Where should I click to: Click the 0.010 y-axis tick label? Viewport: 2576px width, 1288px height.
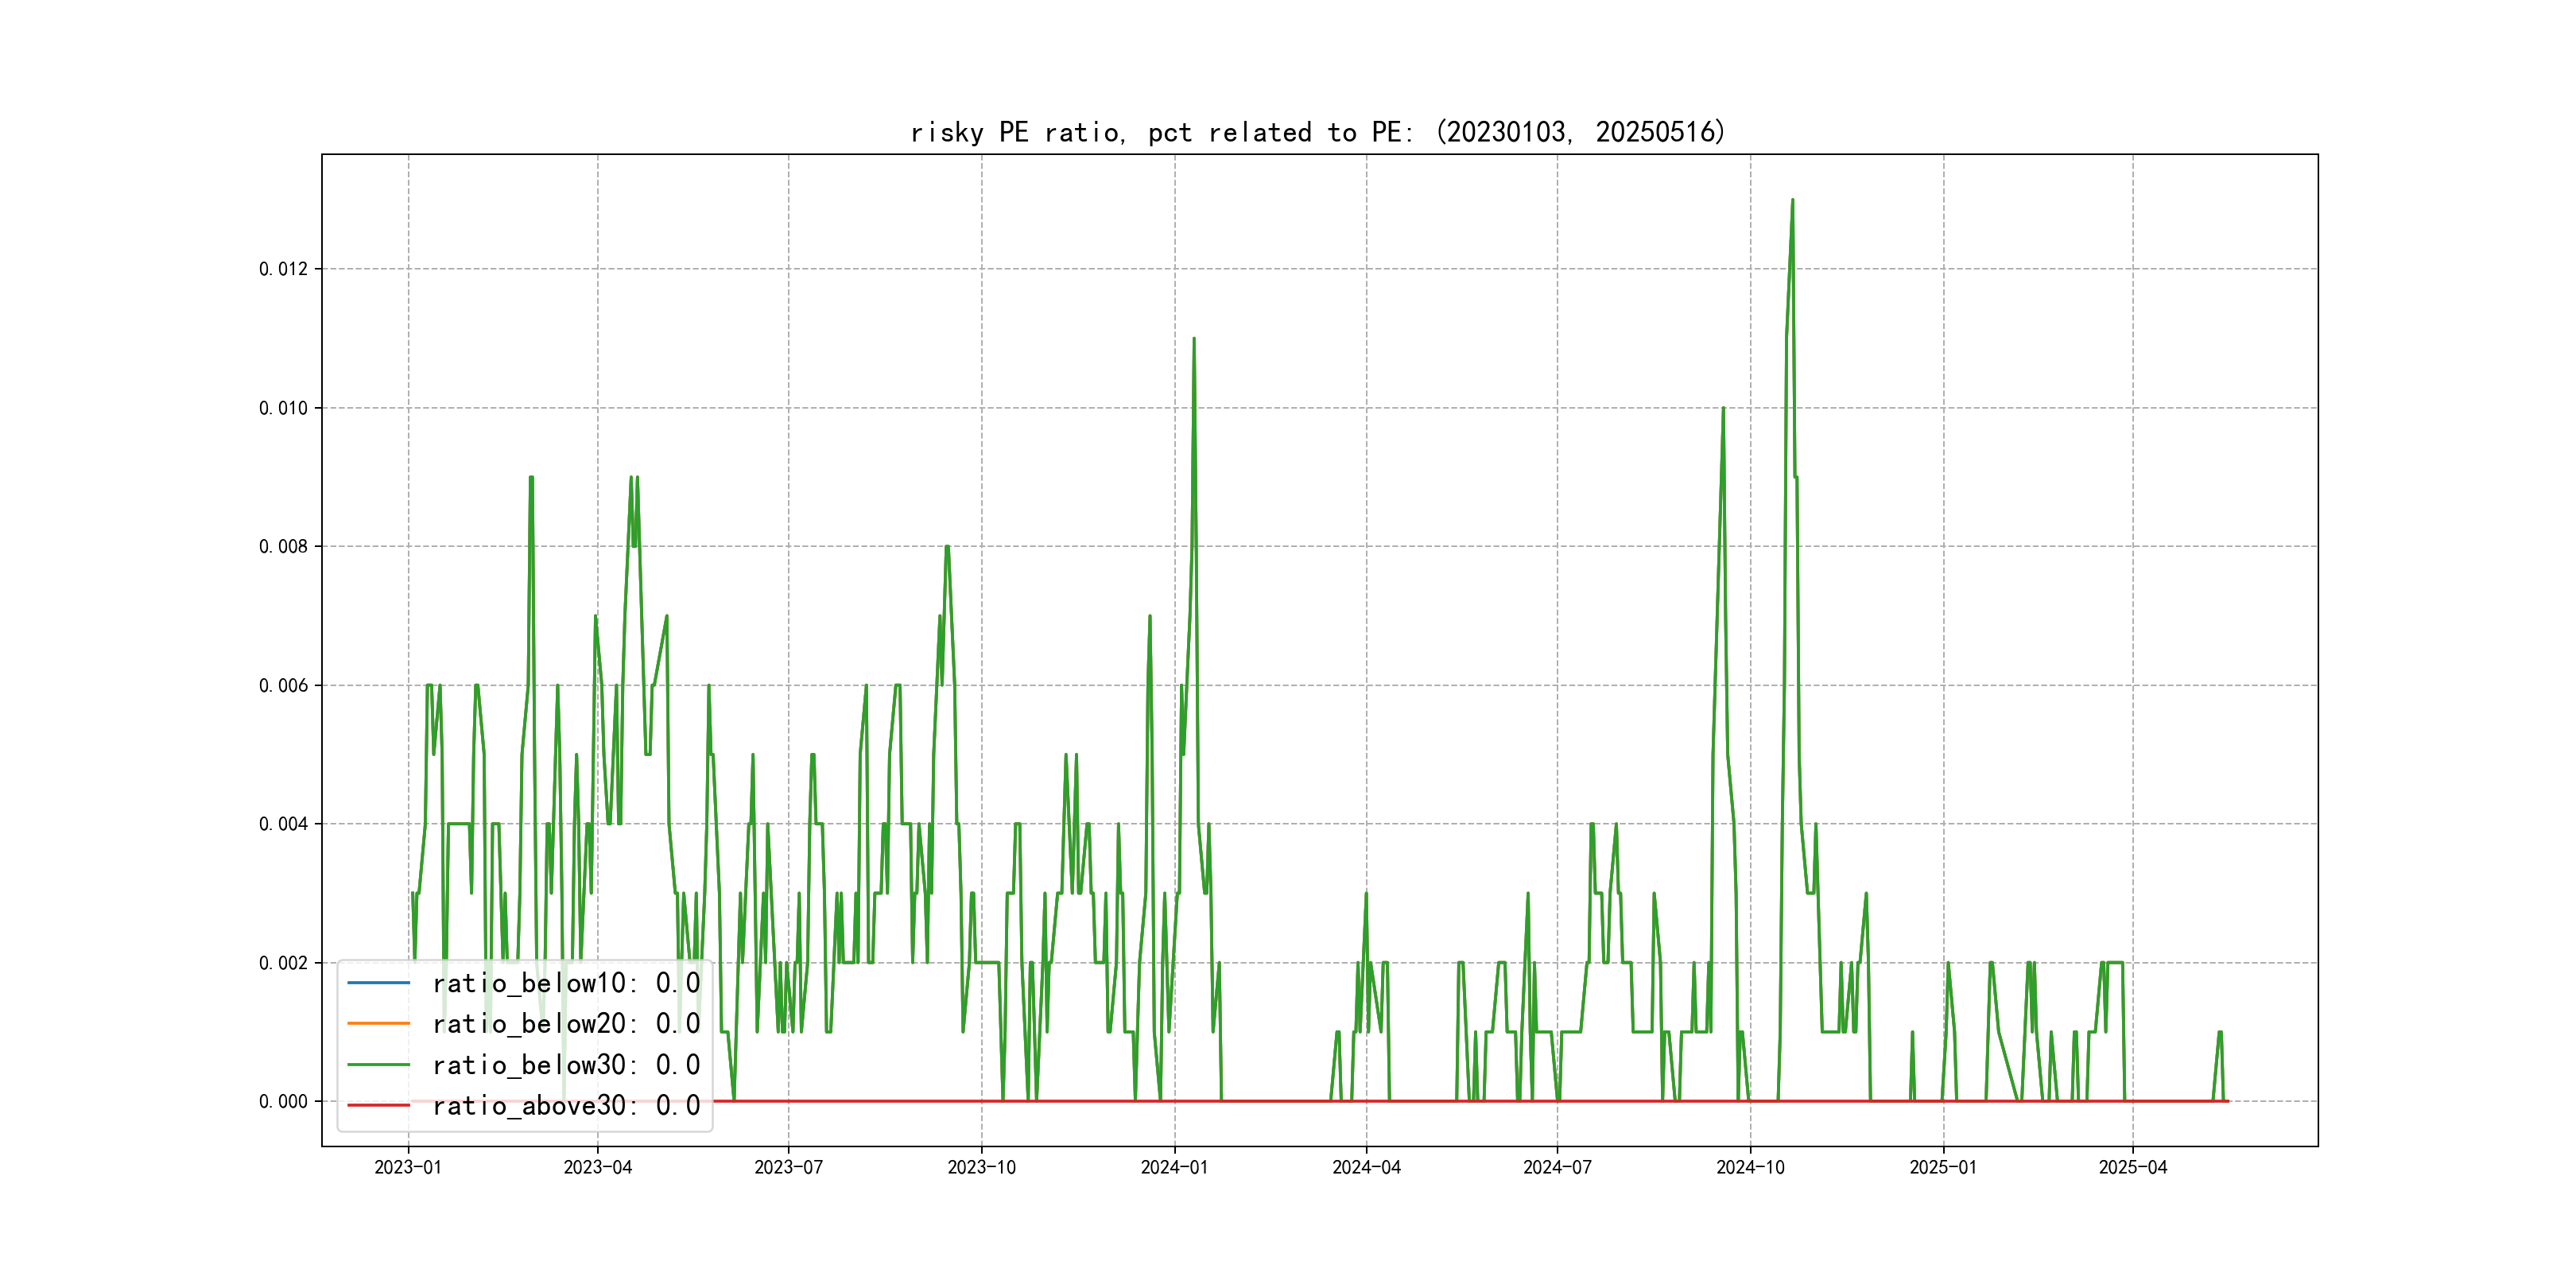[x=283, y=408]
